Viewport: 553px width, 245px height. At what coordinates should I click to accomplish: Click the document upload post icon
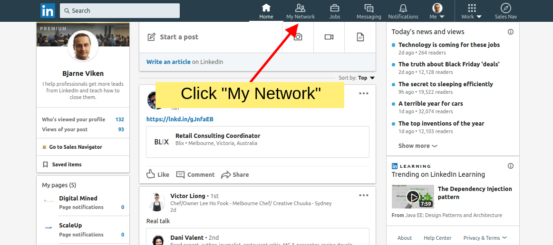360,37
